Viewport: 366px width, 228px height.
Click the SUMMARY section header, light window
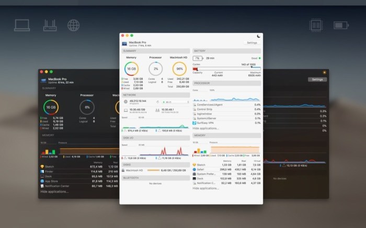pos(156,51)
